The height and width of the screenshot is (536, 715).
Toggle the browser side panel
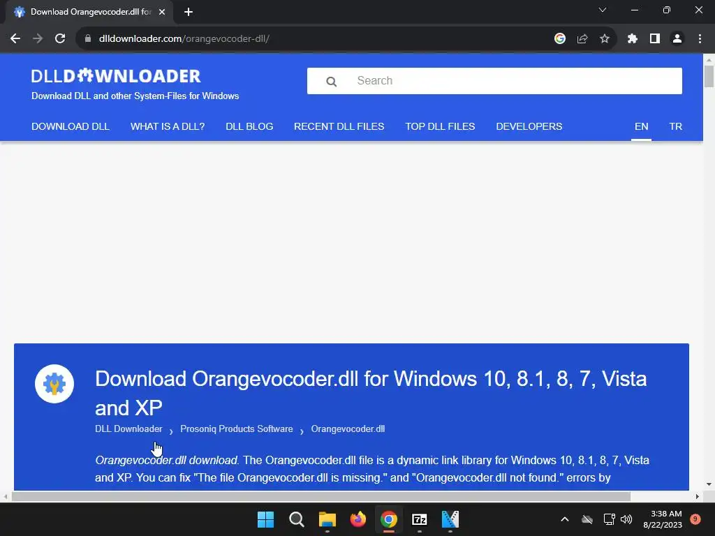655,39
